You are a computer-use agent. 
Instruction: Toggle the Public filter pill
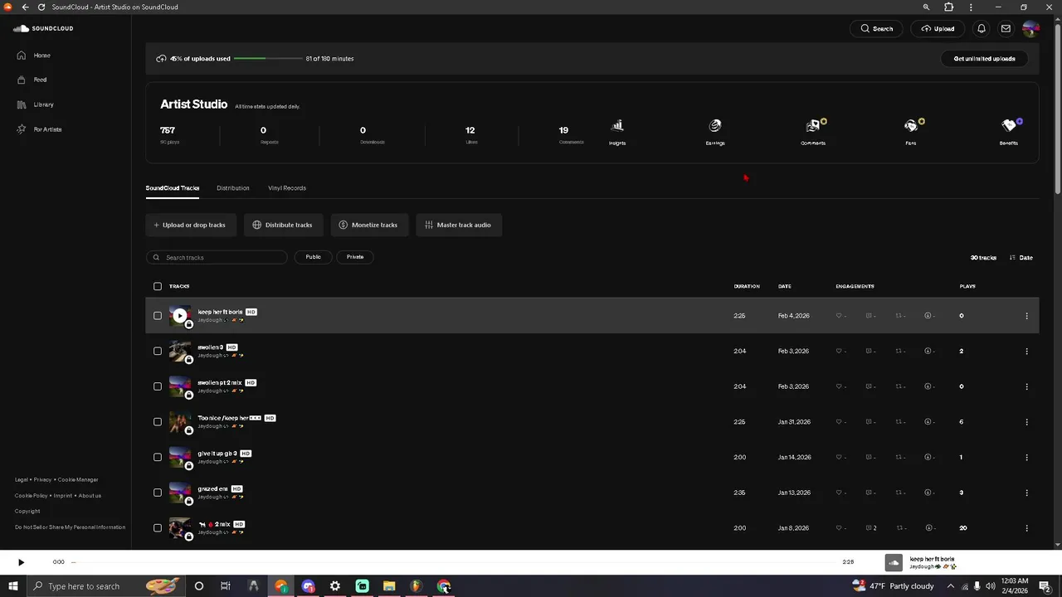313,257
